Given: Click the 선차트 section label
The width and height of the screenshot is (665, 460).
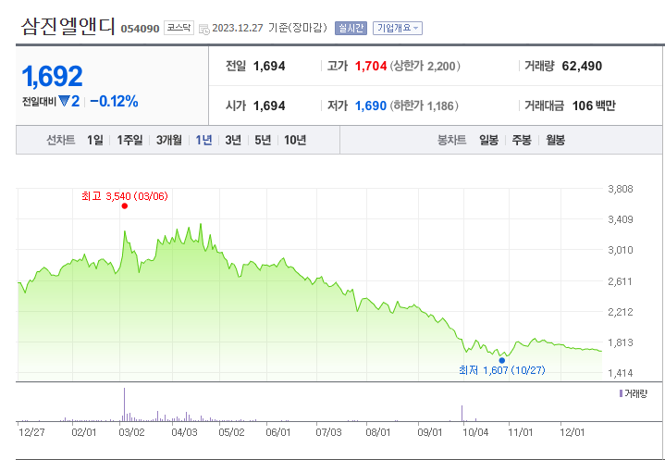Looking at the screenshot, I should coord(61,140).
